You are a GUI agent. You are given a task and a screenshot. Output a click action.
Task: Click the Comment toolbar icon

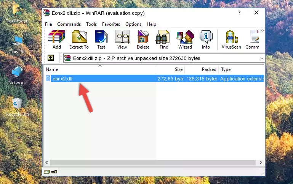(x=252, y=39)
